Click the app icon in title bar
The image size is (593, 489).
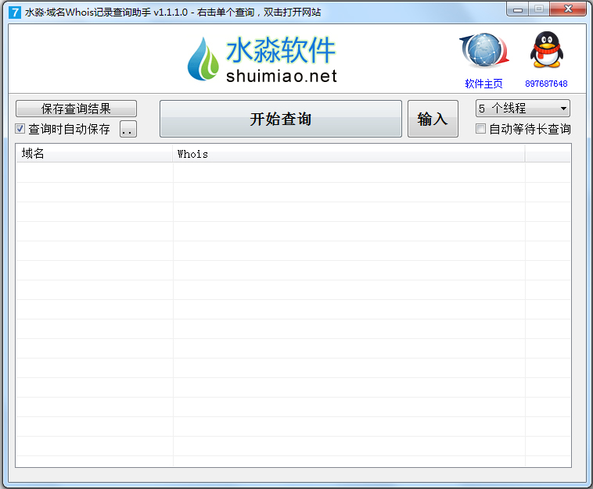[15, 12]
